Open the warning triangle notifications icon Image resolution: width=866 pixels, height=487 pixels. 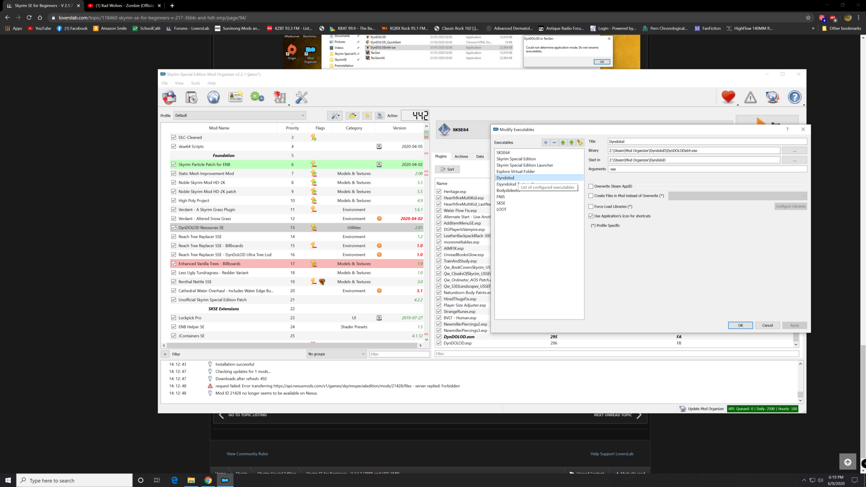751,97
